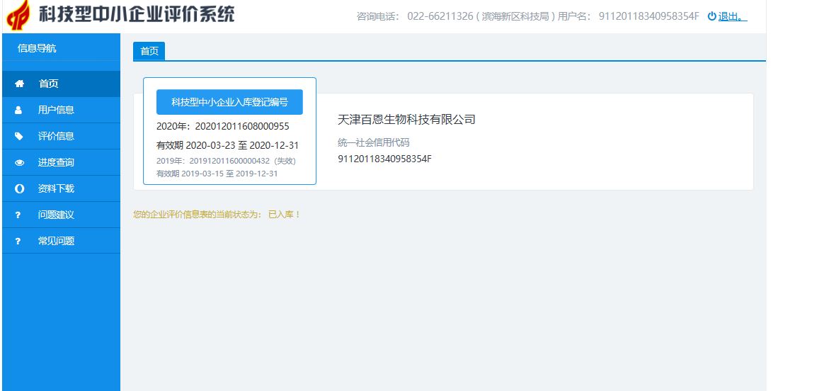The height and width of the screenshot is (391, 829).
Task: Click the username in the top header
Action: pos(648,16)
